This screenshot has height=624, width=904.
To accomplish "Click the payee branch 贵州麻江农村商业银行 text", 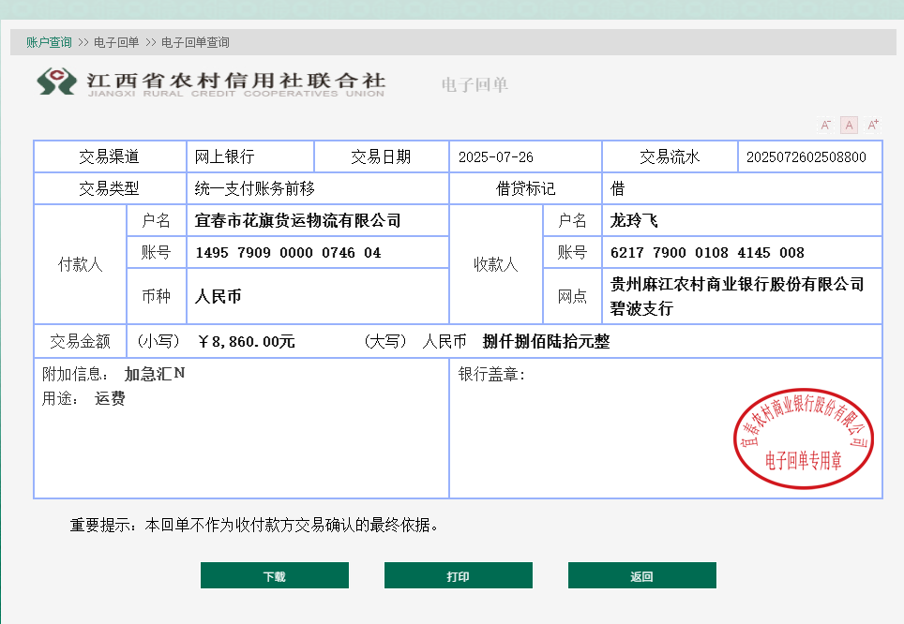I will pos(737,296).
